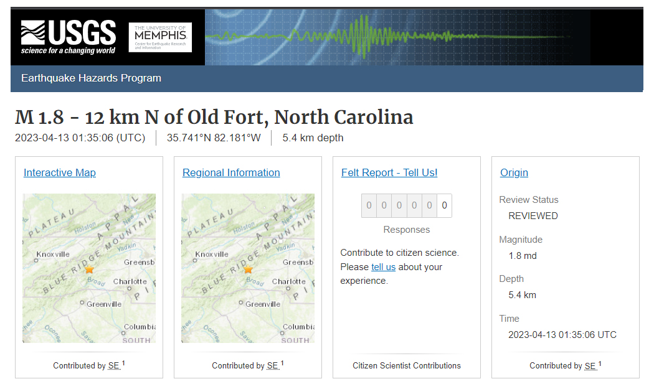Click the '2023-04-13 01:35:06 (UTC)' timestamp
The image size is (654, 389).
tap(80, 138)
